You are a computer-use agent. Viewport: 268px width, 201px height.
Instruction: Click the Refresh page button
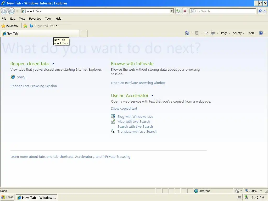click(178, 11)
